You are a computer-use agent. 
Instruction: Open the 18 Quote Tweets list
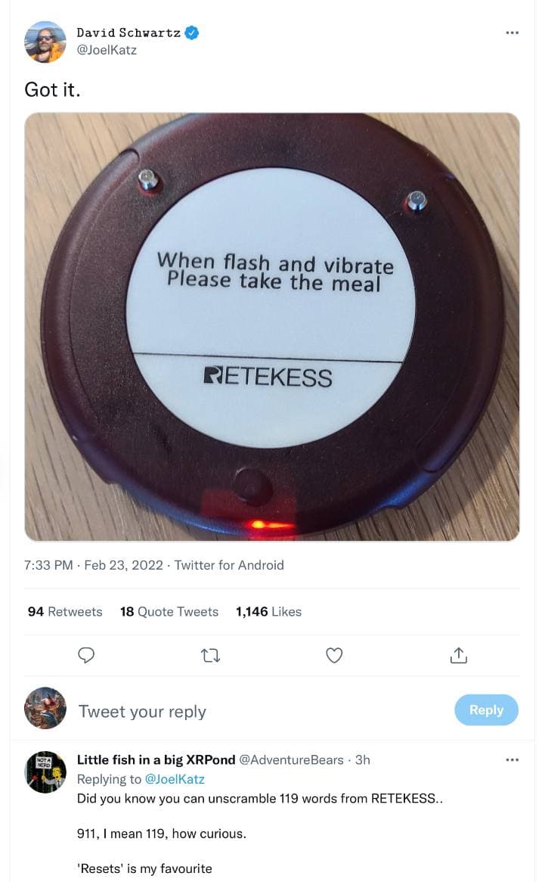coord(169,611)
